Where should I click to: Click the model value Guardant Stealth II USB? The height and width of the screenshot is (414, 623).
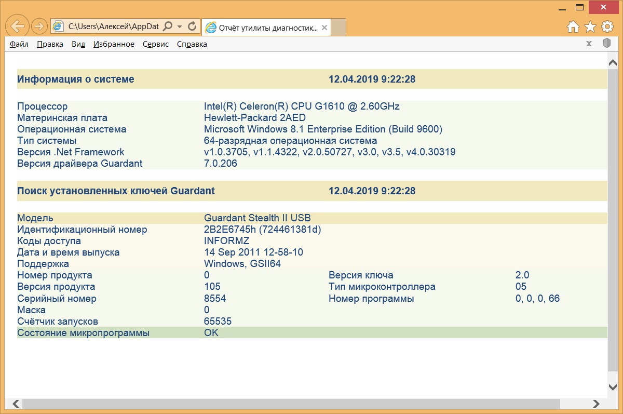(258, 218)
